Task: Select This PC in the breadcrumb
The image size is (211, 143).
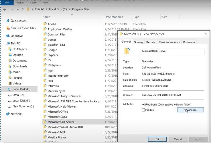Action: coord(40,9)
